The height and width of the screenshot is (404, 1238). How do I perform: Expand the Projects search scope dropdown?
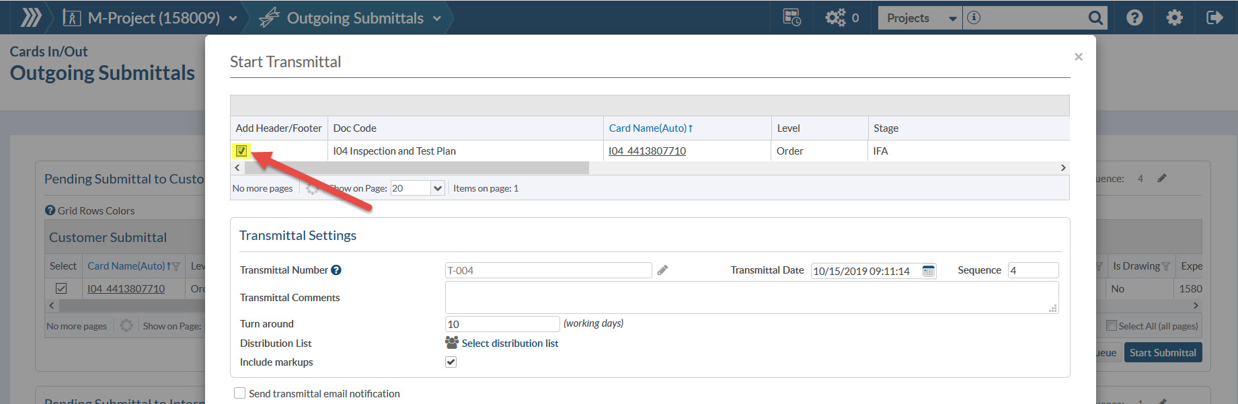pyautogui.click(x=952, y=19)
